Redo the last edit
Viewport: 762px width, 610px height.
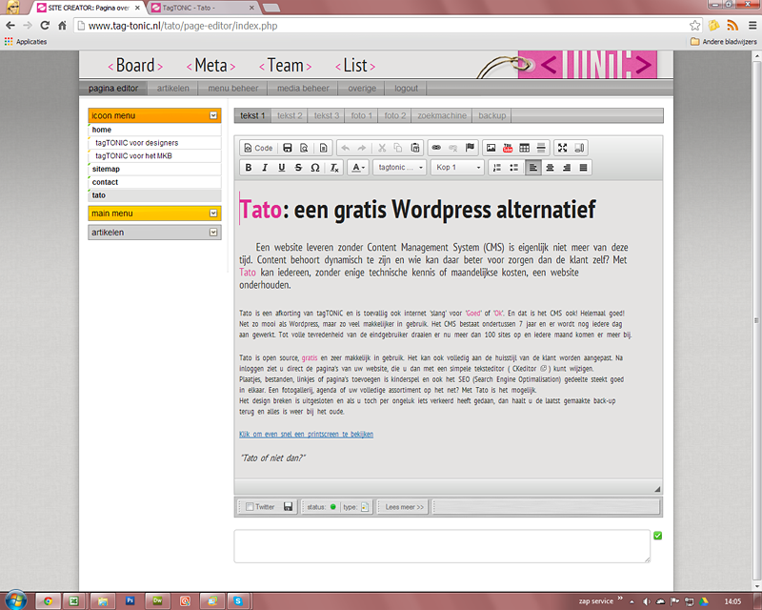(x=362, y=148)
